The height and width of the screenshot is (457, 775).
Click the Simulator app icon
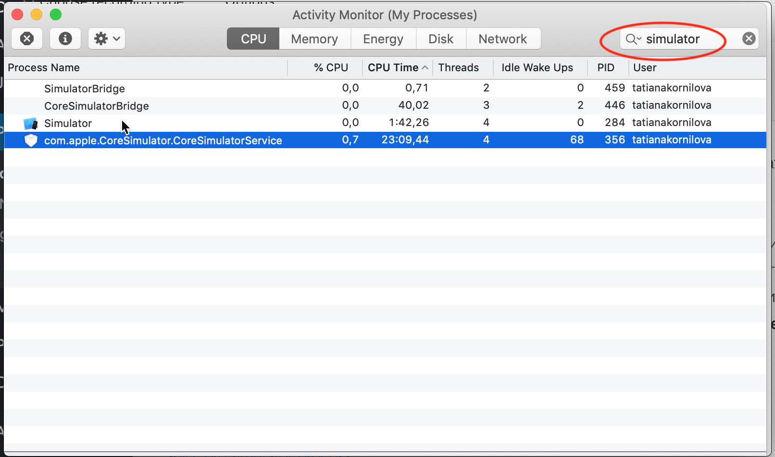point(31,124)
